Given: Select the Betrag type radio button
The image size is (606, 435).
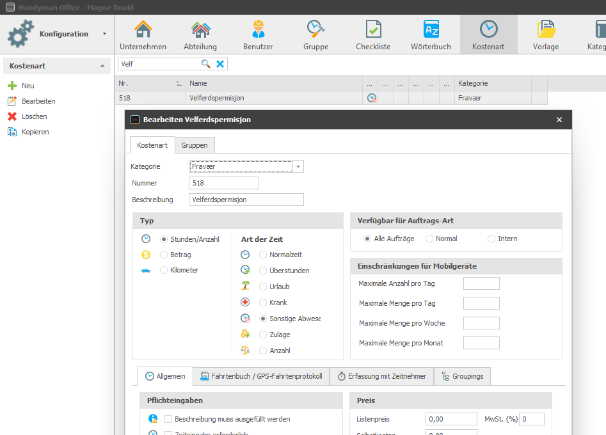Looking at the screenshot, I should click(x=164, y=255).
